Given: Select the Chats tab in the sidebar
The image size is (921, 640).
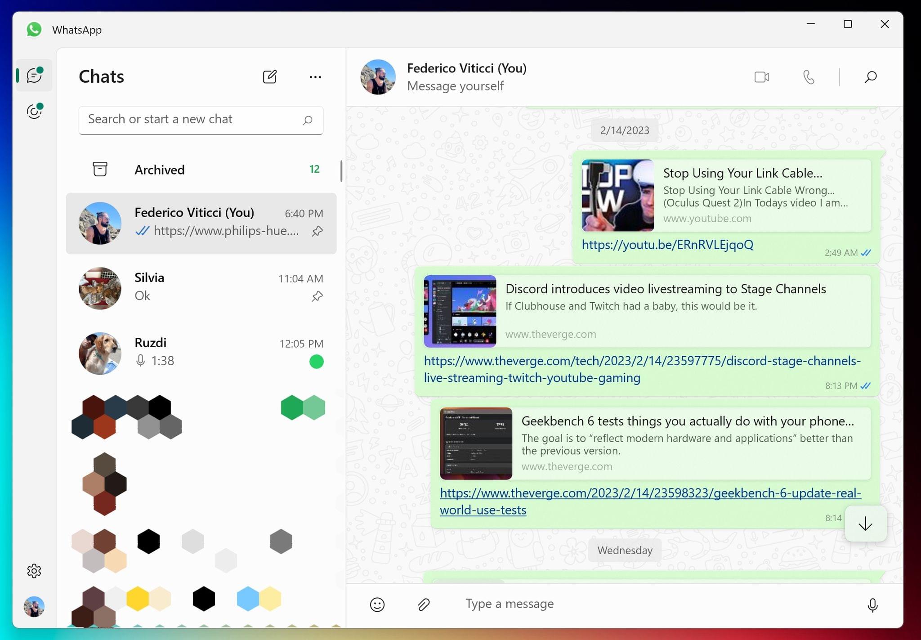Looking at the screenshot, I should (x=34, y=75).
